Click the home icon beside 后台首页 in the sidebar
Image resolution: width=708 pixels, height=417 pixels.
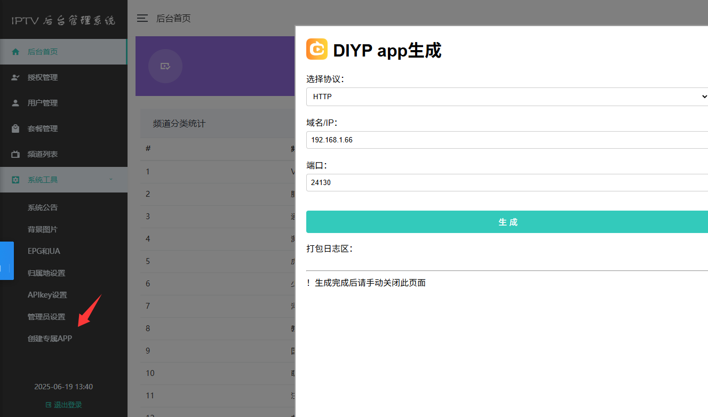click(15, 52)
